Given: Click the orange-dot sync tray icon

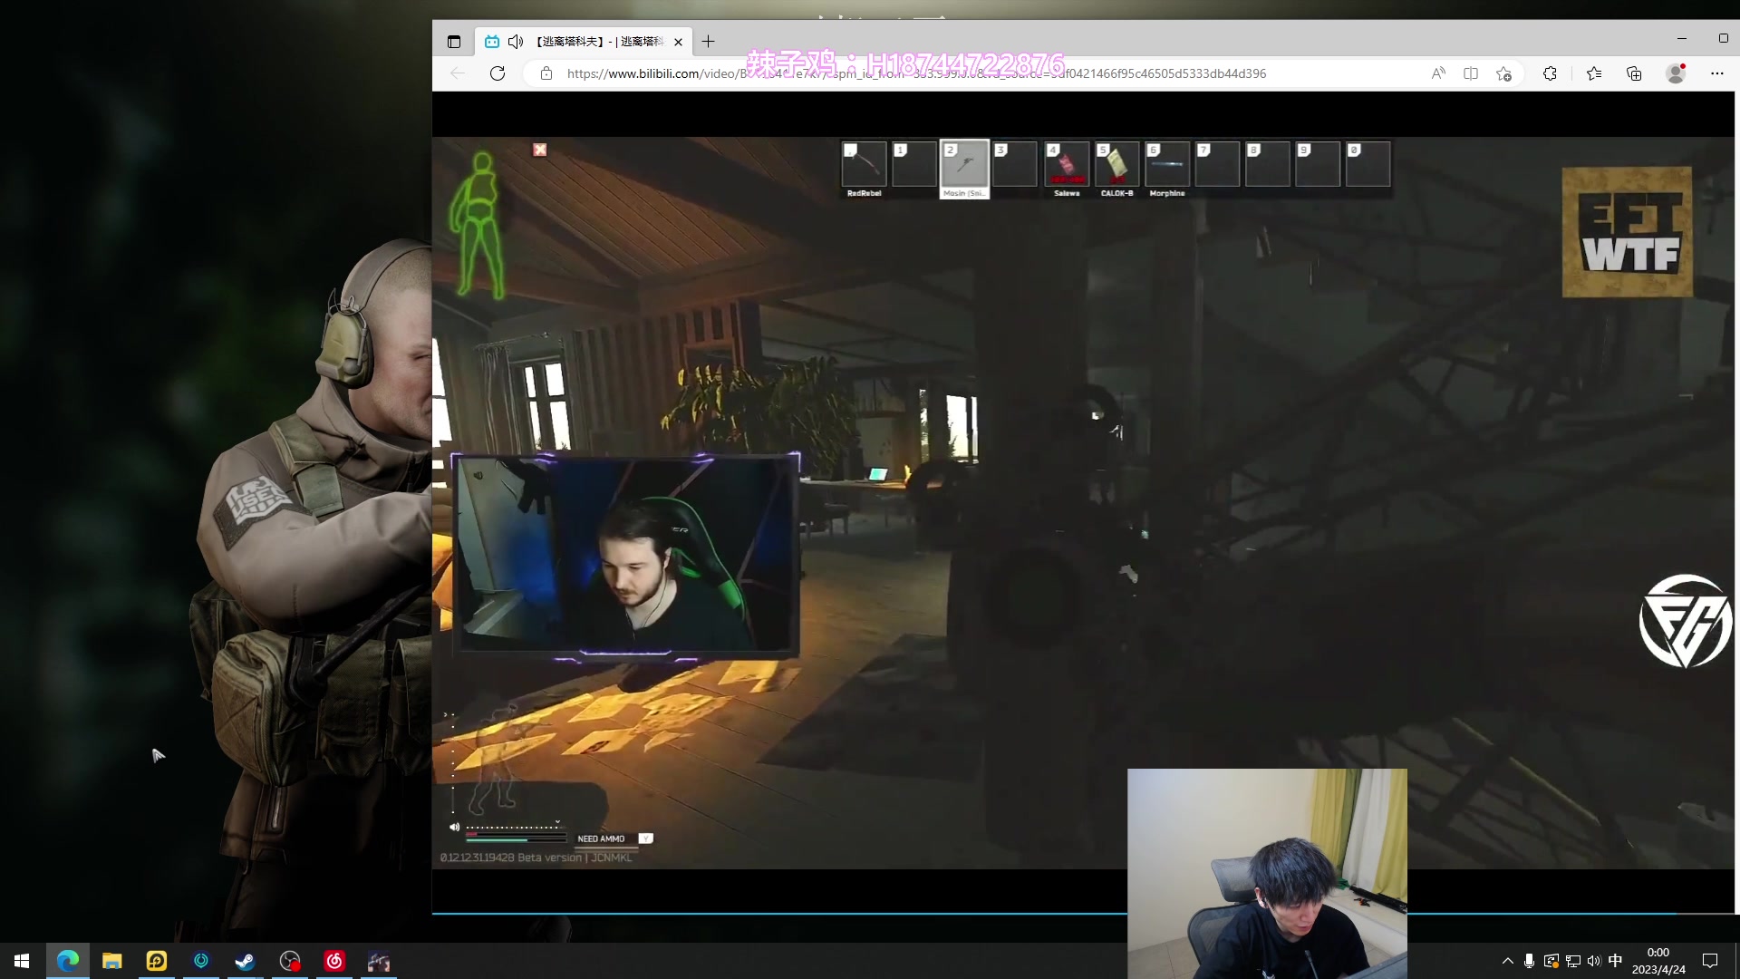Looking at the screenshot, I should tap(1551, 961).
